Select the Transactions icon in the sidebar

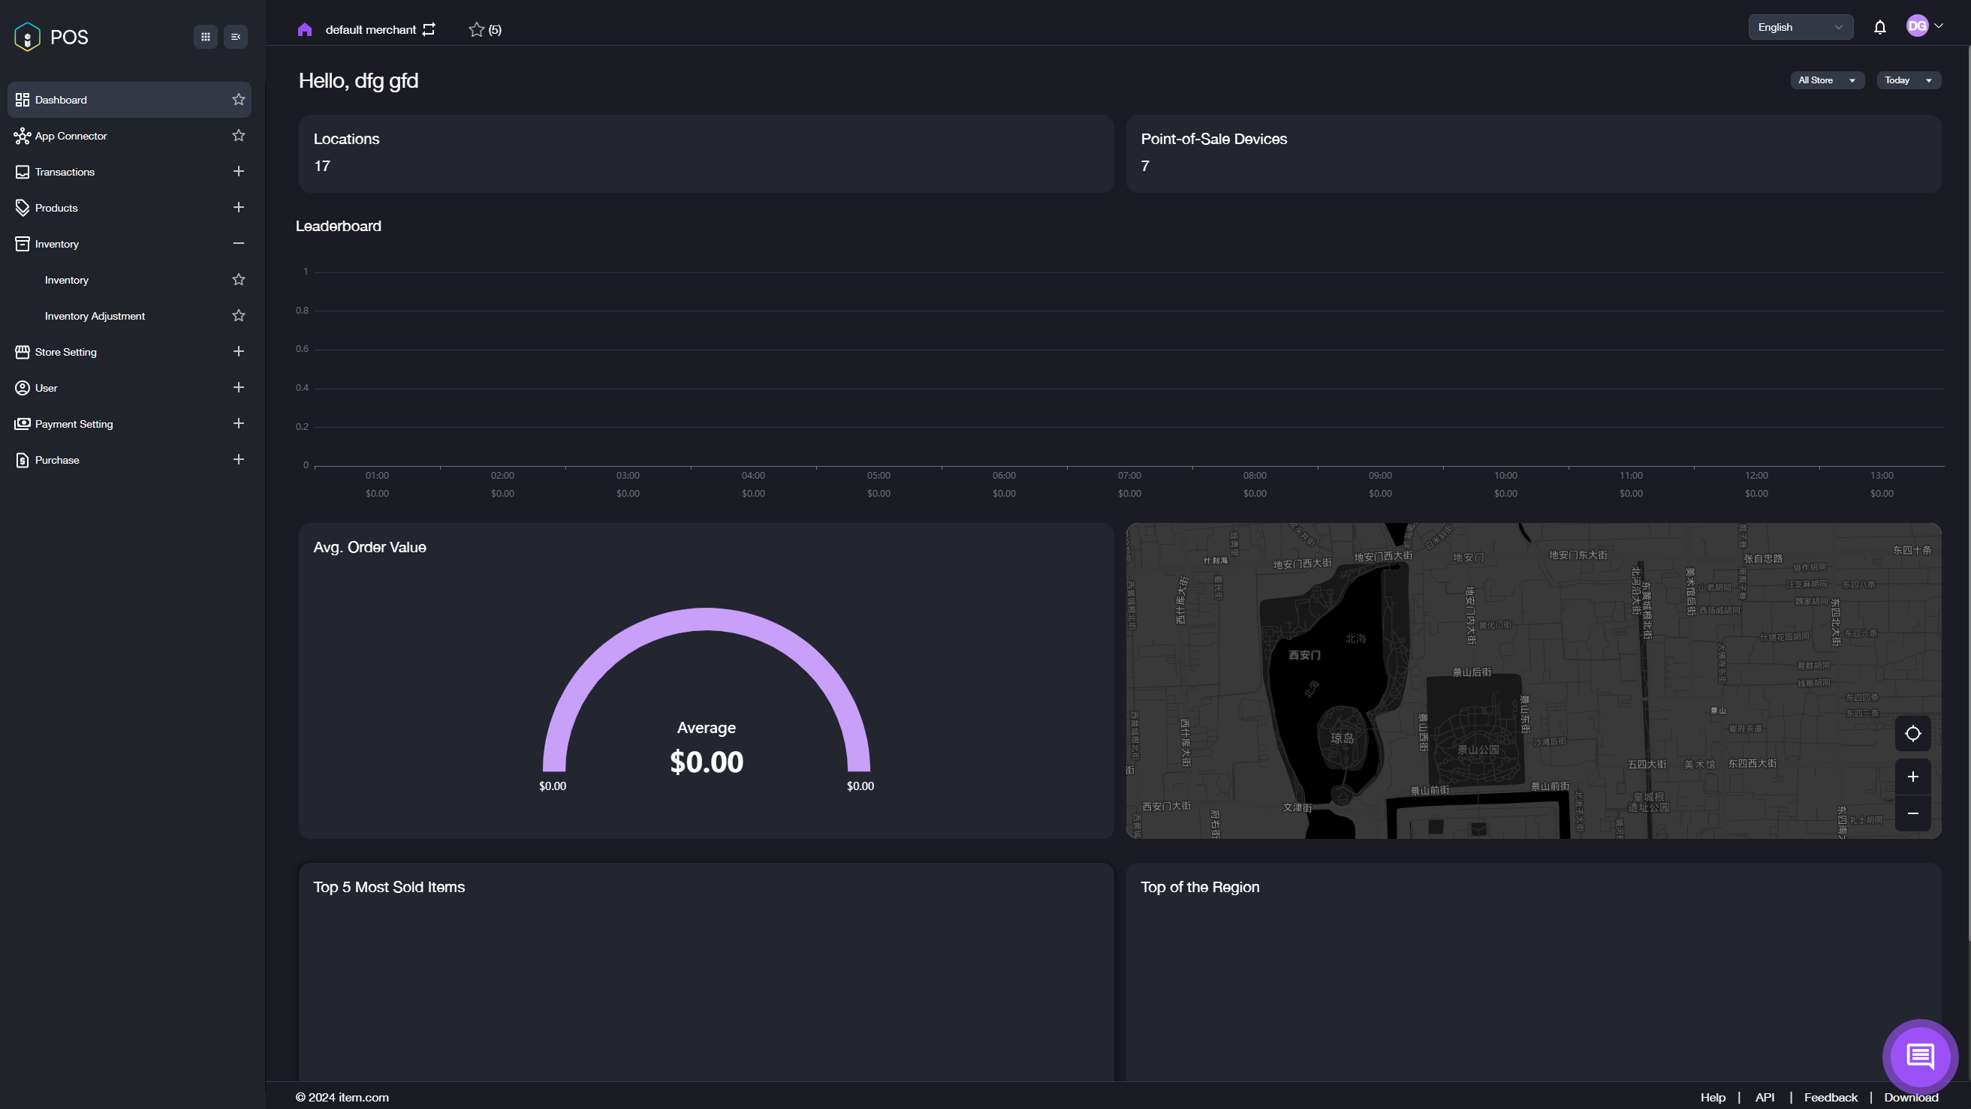coord(22,171)
